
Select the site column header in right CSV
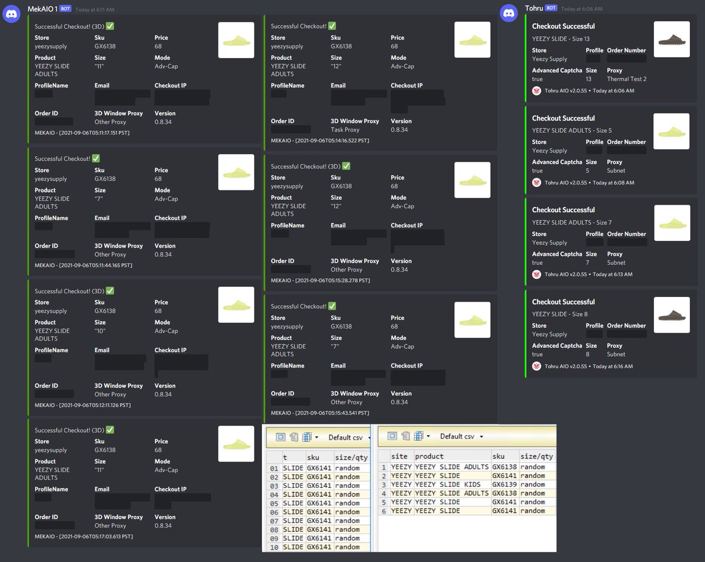pyautogui.click(x=401, y=456)
